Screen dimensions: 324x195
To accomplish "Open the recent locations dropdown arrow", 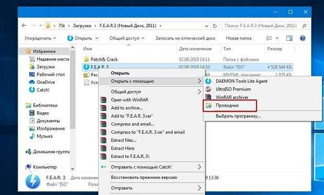I will click(x=41, y=26).
